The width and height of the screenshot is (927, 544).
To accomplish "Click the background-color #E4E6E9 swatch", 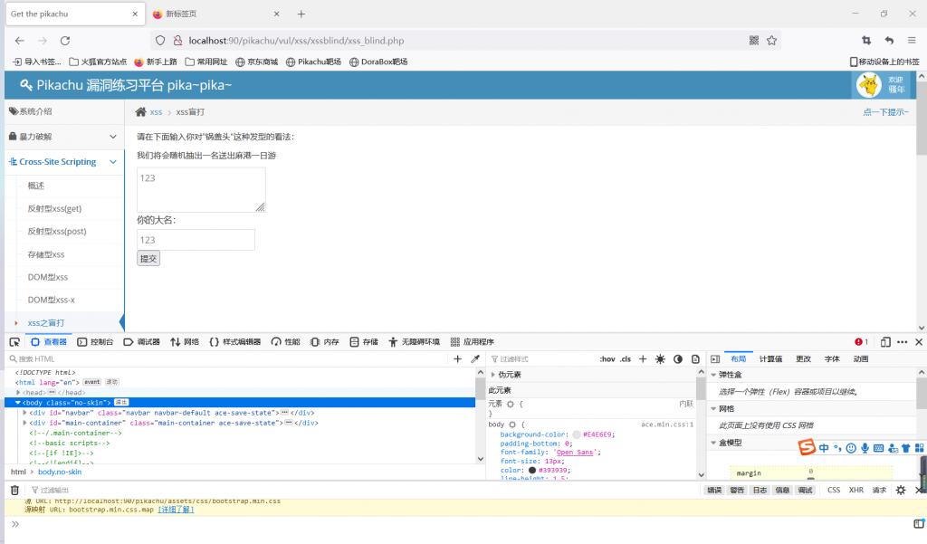I will point(577,434).
